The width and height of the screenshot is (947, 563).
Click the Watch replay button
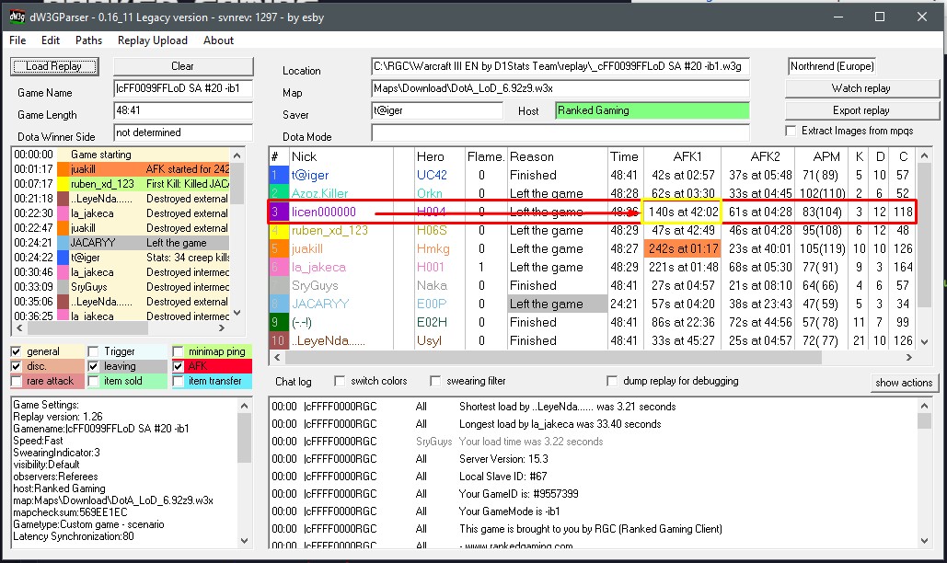pyautogui.click(x=861, y=88)
